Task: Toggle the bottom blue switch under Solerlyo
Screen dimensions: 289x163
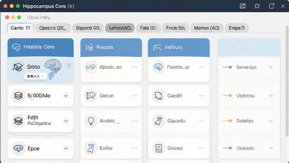Action: click(227, 148)
